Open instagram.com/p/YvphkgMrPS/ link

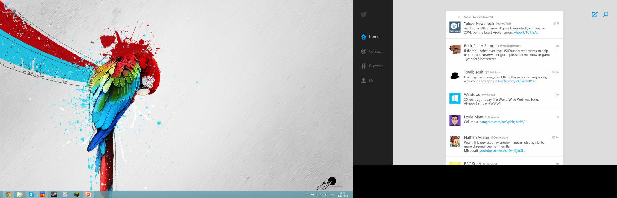pos(502,122)
